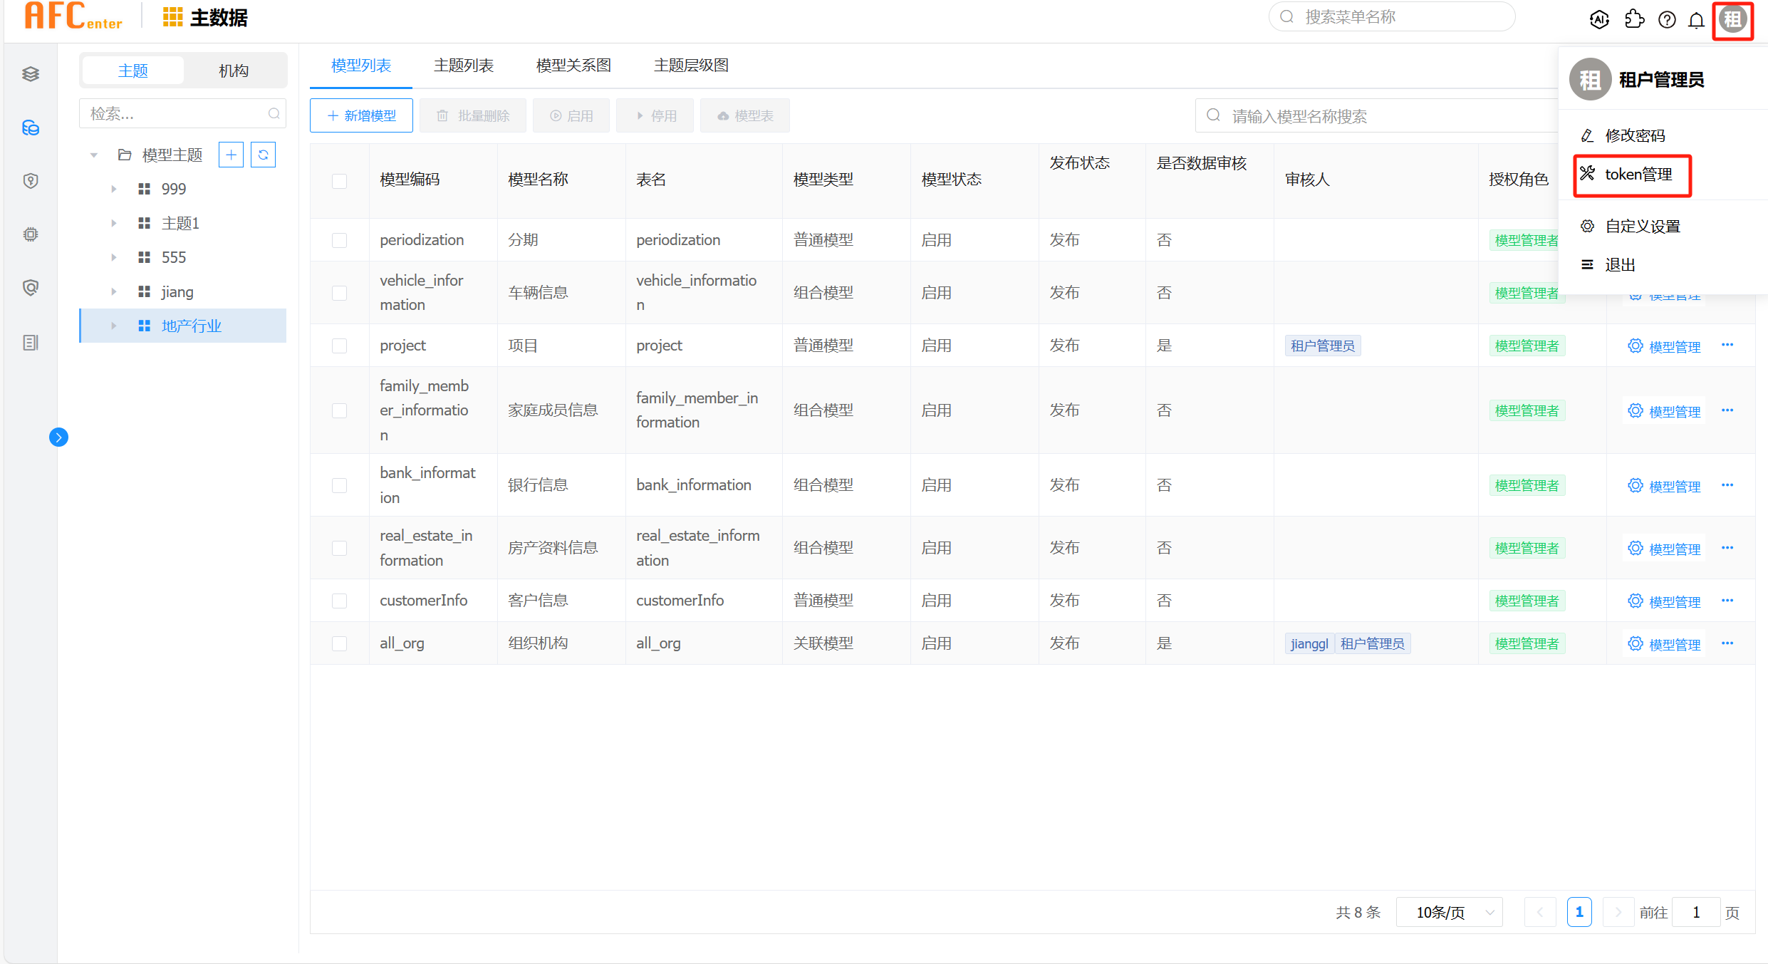Expand the 555 theme node

tap(113, 257)
